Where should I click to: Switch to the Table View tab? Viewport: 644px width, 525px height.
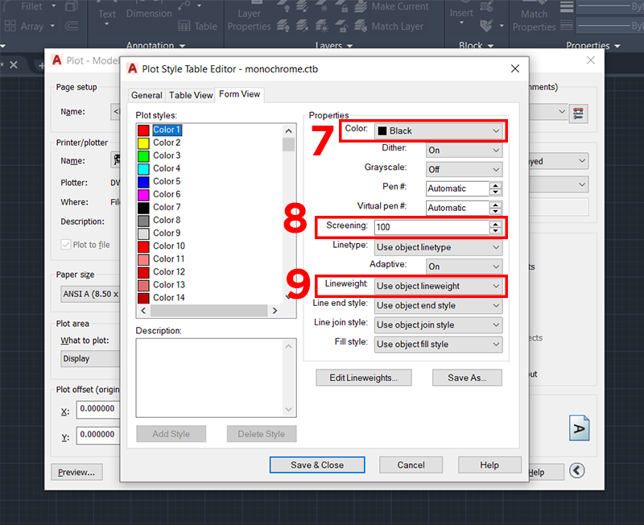[191, 95]
